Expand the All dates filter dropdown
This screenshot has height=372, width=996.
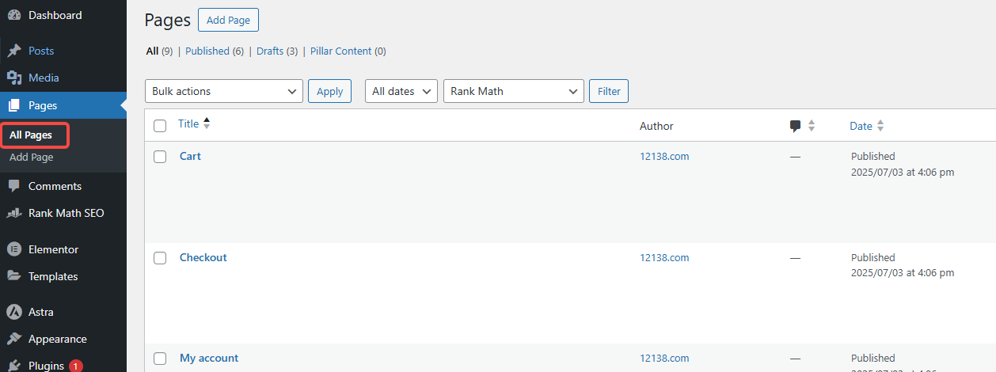[401, 91]
